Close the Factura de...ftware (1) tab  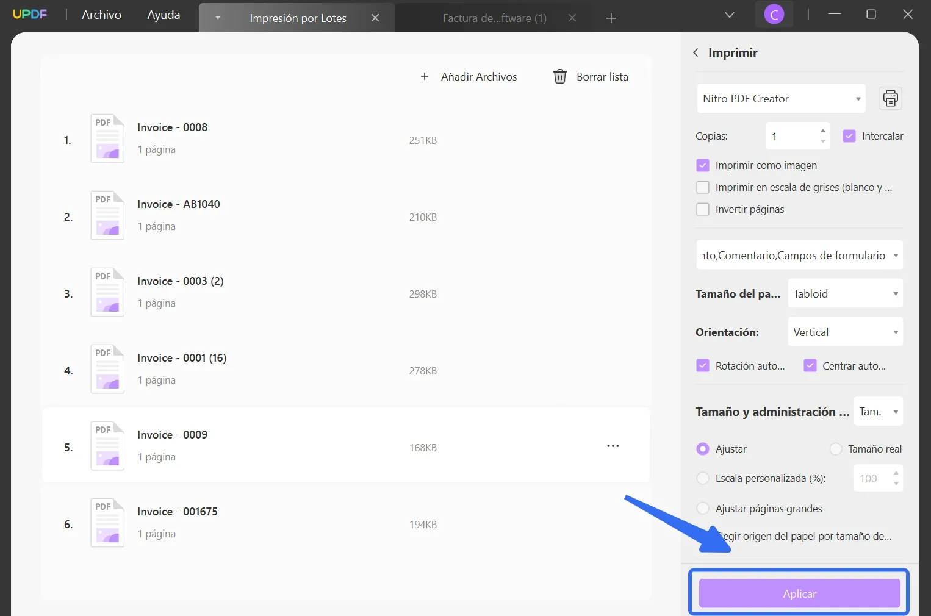point(572,18)
